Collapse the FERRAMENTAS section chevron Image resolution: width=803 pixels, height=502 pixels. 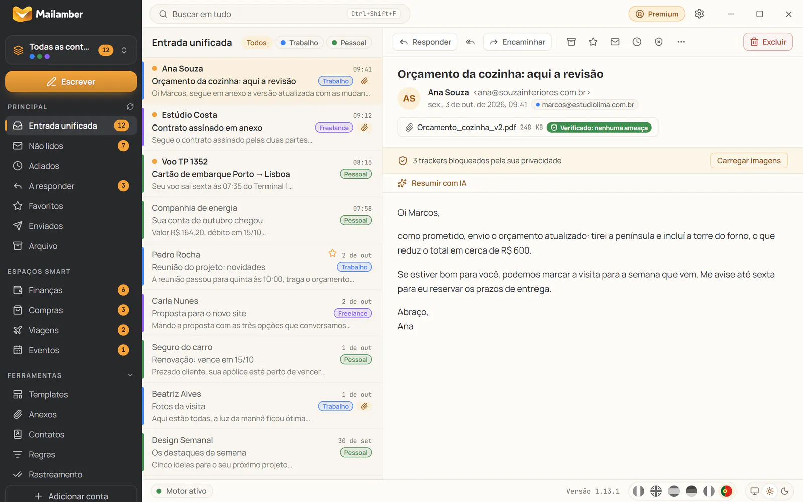(x=130, y=375)
